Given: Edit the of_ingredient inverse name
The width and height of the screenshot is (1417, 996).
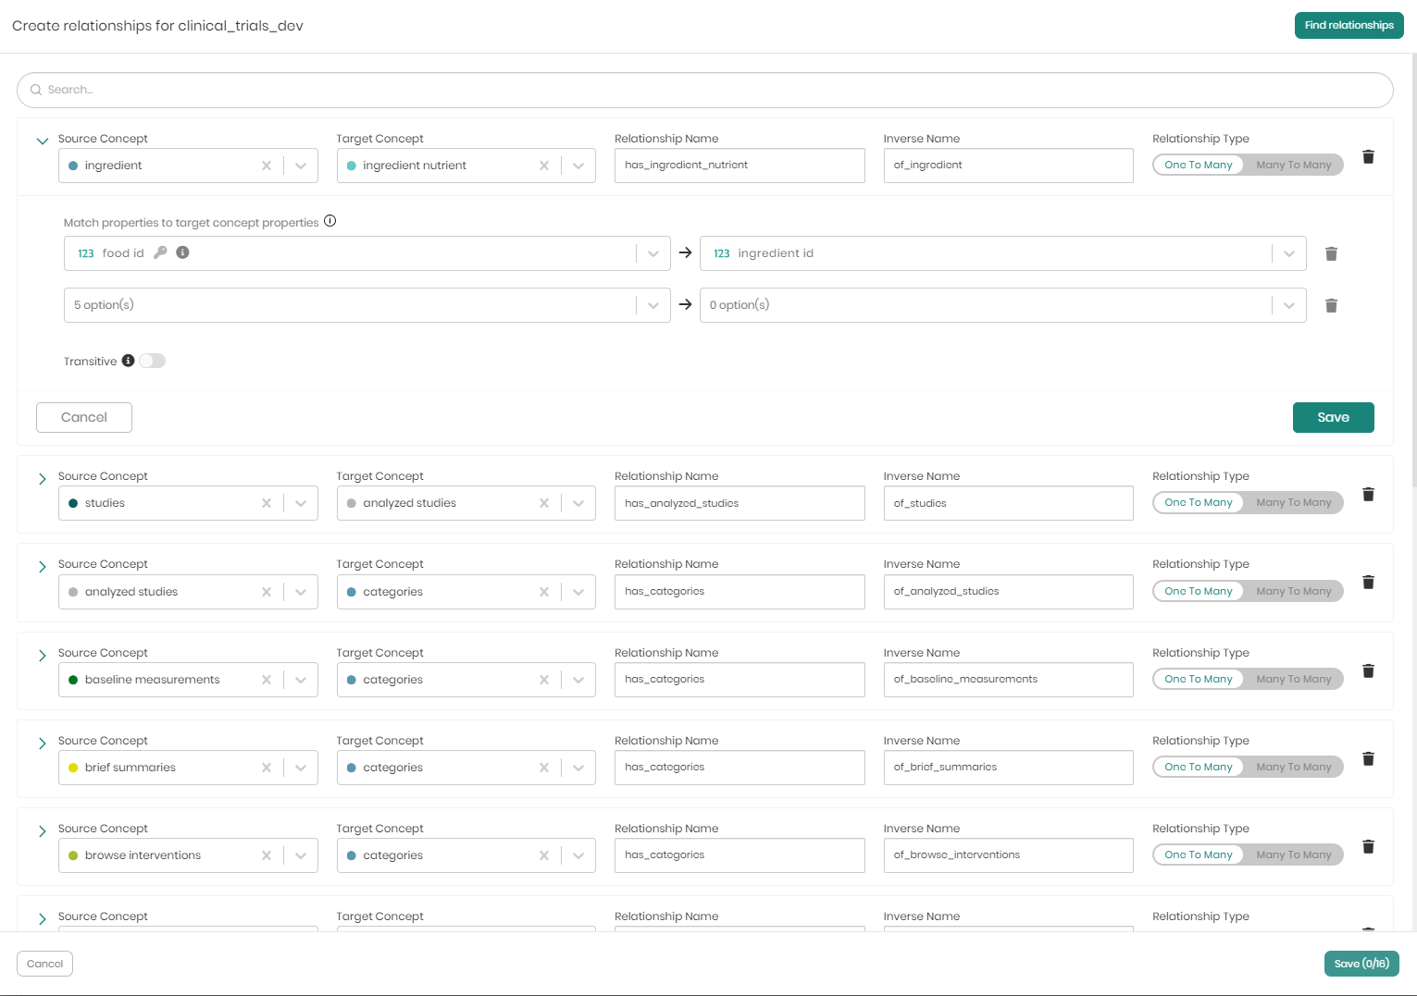Looking at the screenshot, I should 1008,166.
